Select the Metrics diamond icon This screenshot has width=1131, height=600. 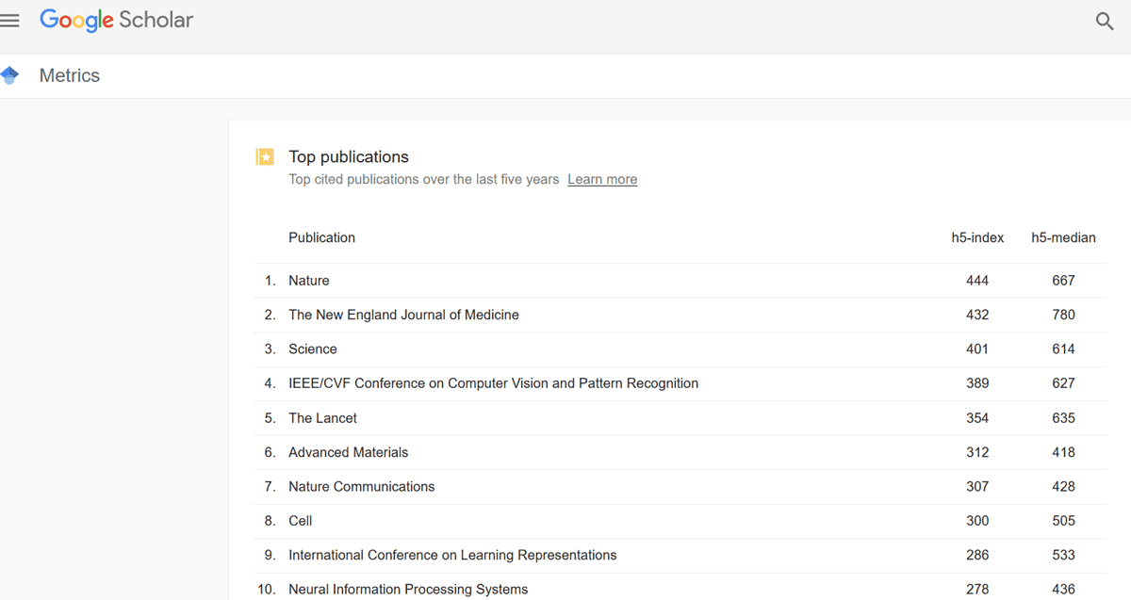[x=11, y=75]
